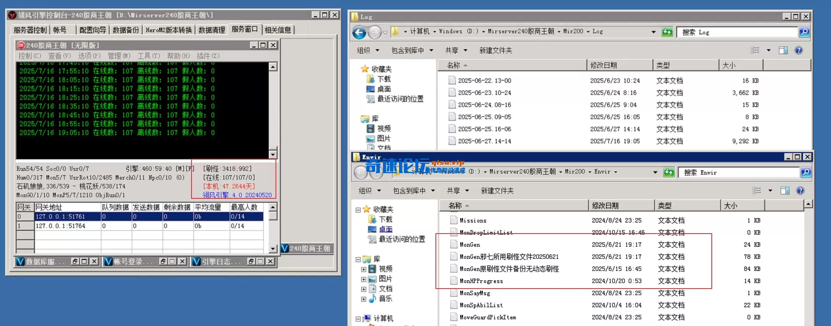The height and width of the screenshot is (326, 831).
Task: Select file icon of 2025-06-27.14-14
Action: click(452, 141)
